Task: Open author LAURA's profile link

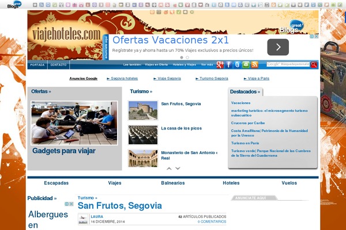Action: pos(97,217)
